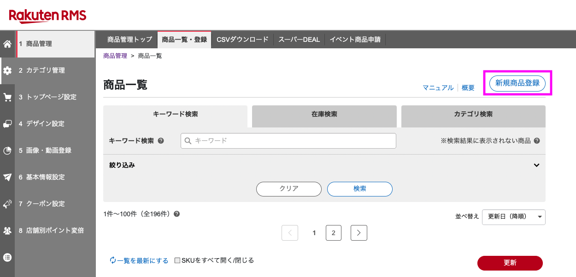Click the design chat-bubble sidebar icon
The width and height of the screenshot is (576, 277).
(x=7, y=124)
